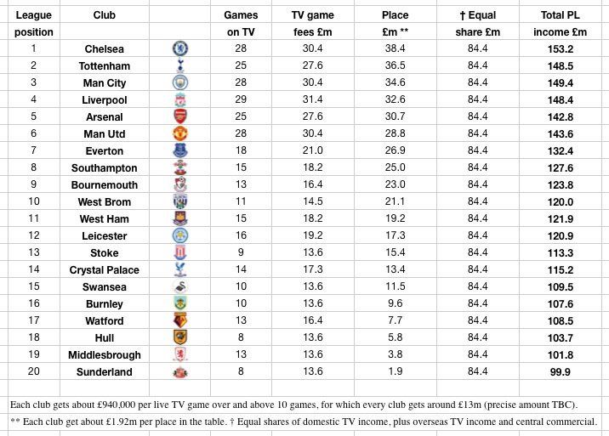Select the Sunderland total cell 99.9
609x436 pixels.
pos(560,371)
